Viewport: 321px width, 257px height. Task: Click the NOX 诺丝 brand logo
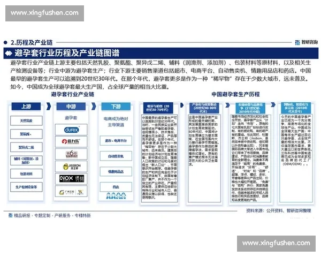(72, 178)
